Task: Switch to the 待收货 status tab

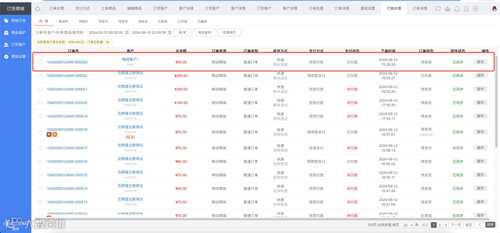Action: (x=143, y=22)
